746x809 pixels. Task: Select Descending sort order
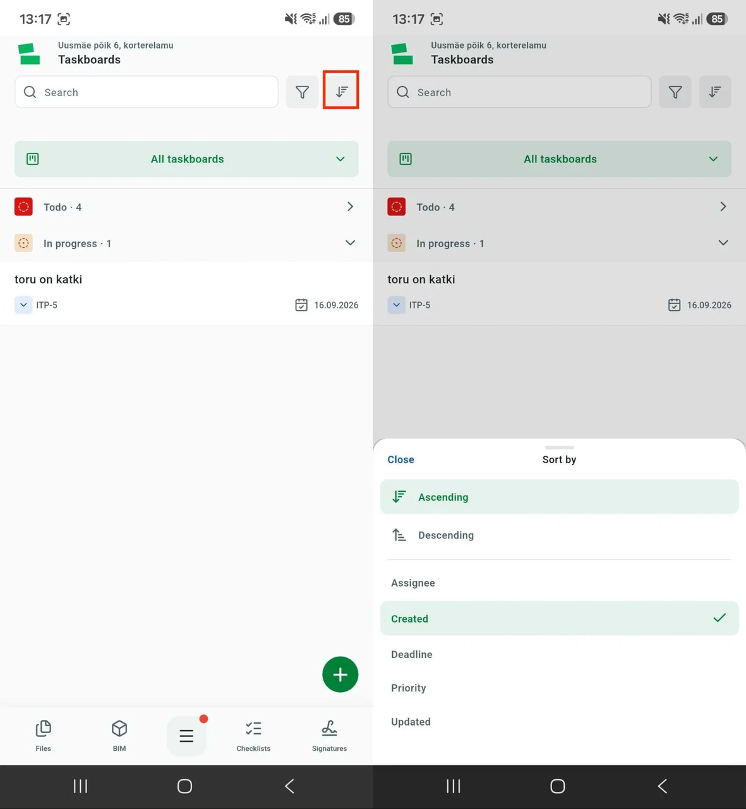[559, 535]
